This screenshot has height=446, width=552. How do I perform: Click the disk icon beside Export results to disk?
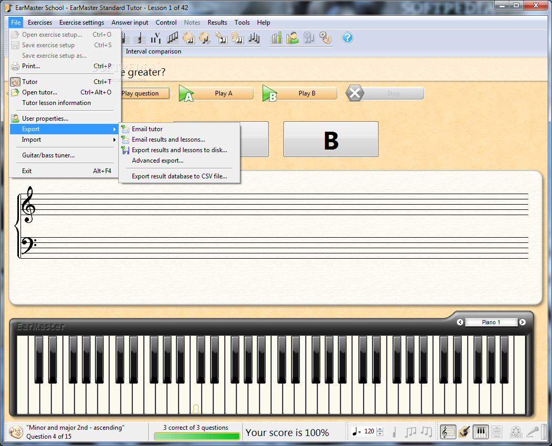(125, 150)
